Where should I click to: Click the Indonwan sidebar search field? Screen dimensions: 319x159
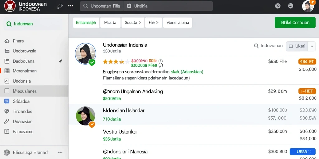tap(33, 24)
